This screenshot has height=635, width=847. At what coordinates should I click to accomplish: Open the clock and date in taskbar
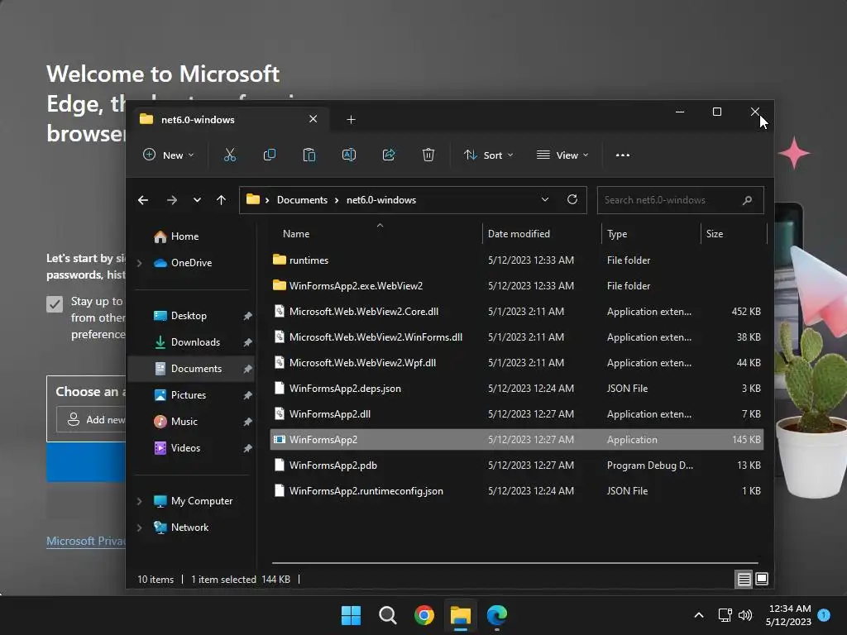[788, 615]
